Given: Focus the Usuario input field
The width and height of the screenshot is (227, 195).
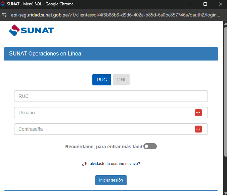Looking at the screenshot, I should (x=111, y=113).
